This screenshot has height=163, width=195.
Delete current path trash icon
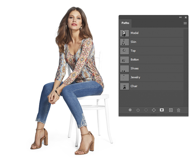(x=178, y=110)
